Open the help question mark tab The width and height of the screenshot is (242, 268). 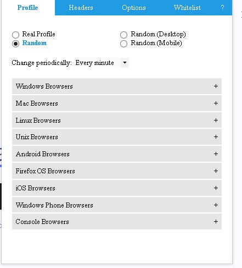222,8
